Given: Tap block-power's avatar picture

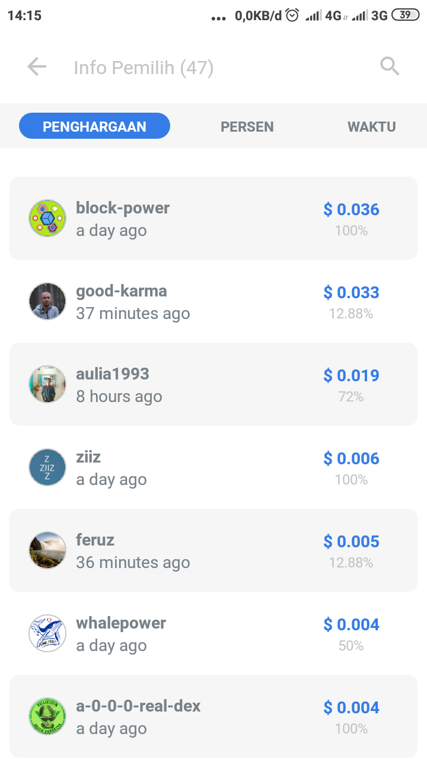Looking at the screenshot, I should tap(47, 218).
